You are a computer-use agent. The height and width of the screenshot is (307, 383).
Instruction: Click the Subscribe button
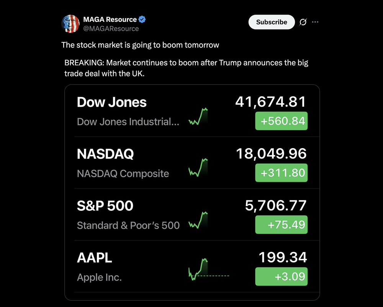tap(272, 22)
